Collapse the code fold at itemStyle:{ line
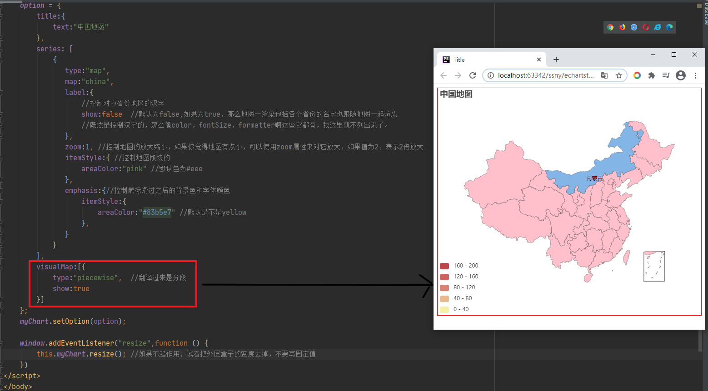 coord(1,158)
